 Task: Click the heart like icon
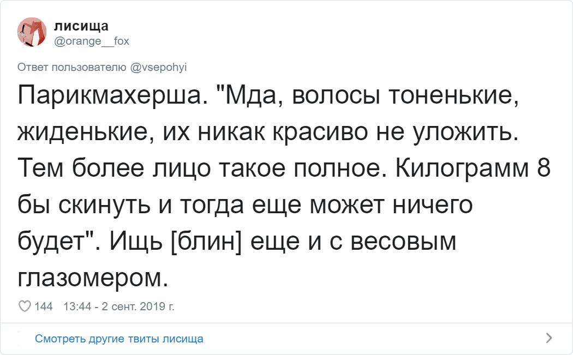click(x=25, y=306)
